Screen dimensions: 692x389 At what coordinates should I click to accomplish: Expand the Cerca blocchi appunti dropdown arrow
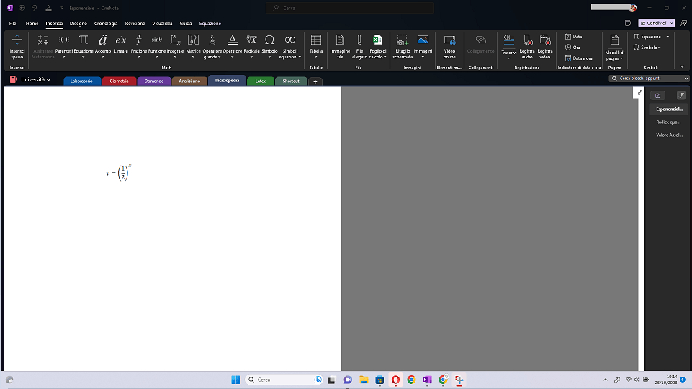686,78
